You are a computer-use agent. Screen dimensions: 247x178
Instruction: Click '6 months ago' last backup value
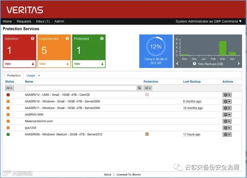(x=192, y=102)
